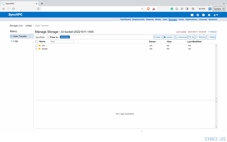Viewport: 227px width, 142px height.
Task: Open the OCI folder name
Action: 43,46
